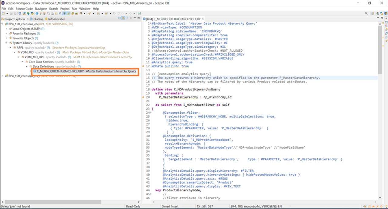Collapse the APPL package node
This screenshot has height=209, width=388.
pos(11,48)
